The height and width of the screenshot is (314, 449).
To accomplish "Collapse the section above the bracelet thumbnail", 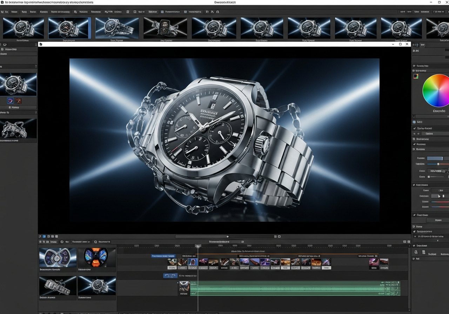I will 36,112.
